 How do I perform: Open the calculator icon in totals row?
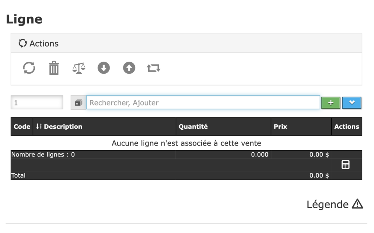pos(345,165)
